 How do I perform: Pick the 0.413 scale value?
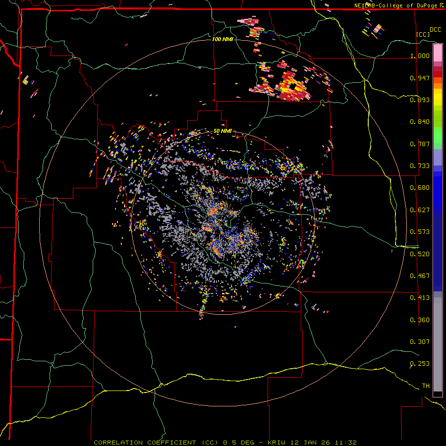(x=420, y=298)
